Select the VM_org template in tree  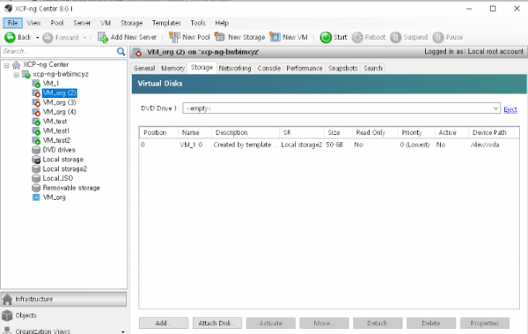(54, 197)
